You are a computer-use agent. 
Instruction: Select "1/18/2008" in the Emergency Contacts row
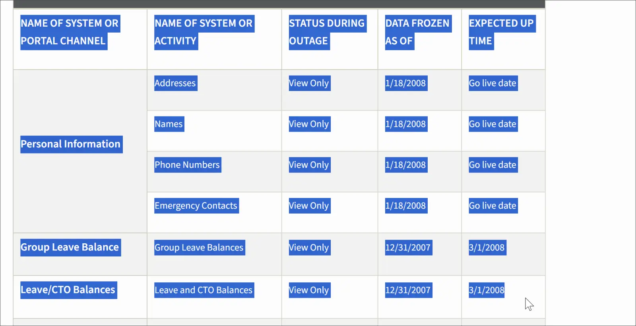tap(406, 206)
